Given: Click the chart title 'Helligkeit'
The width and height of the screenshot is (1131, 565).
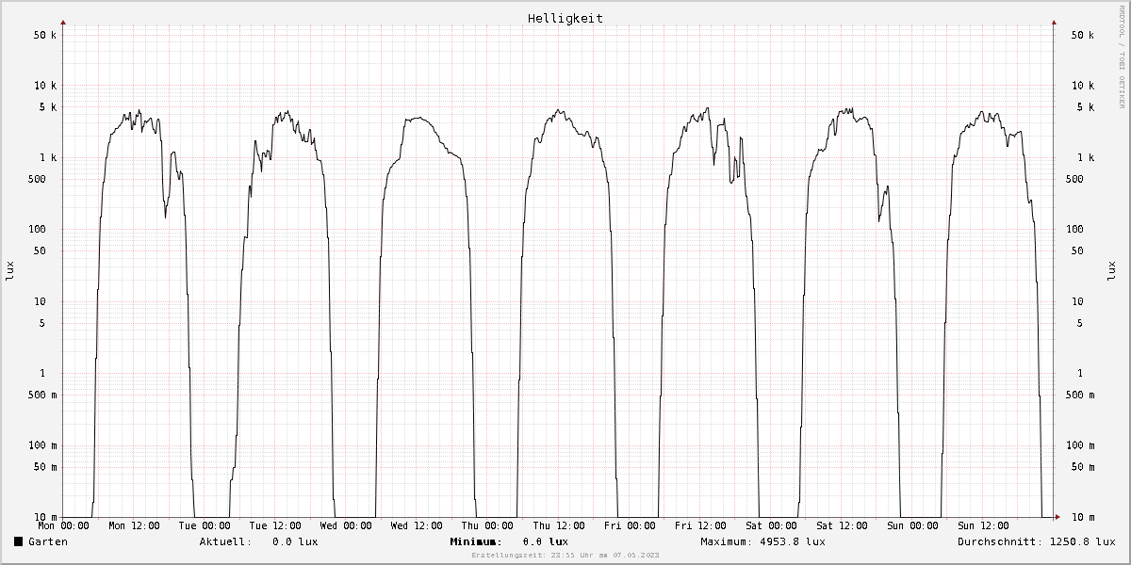Looking at the screenshot, I should (x=565, y=18).
